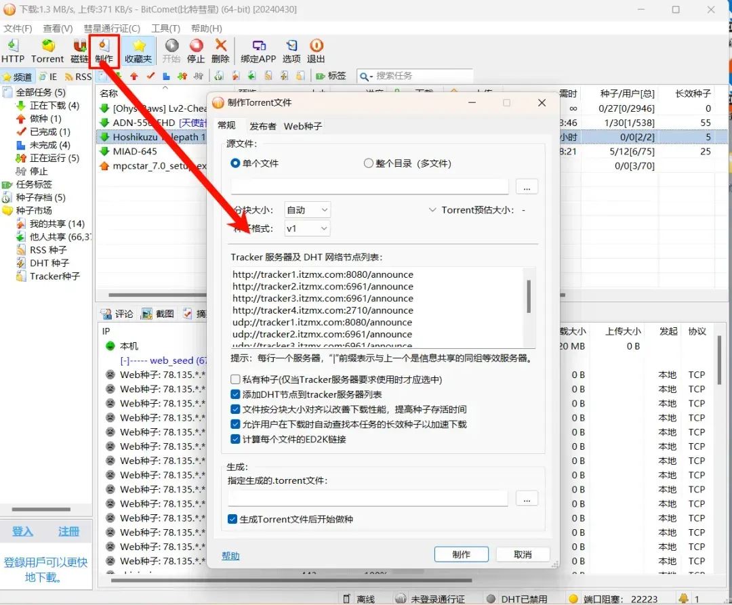This screenshot has height=605, width=732.
Task: Uncheck 计算每个文件的ED2K链接
Action: pos(235,439)
